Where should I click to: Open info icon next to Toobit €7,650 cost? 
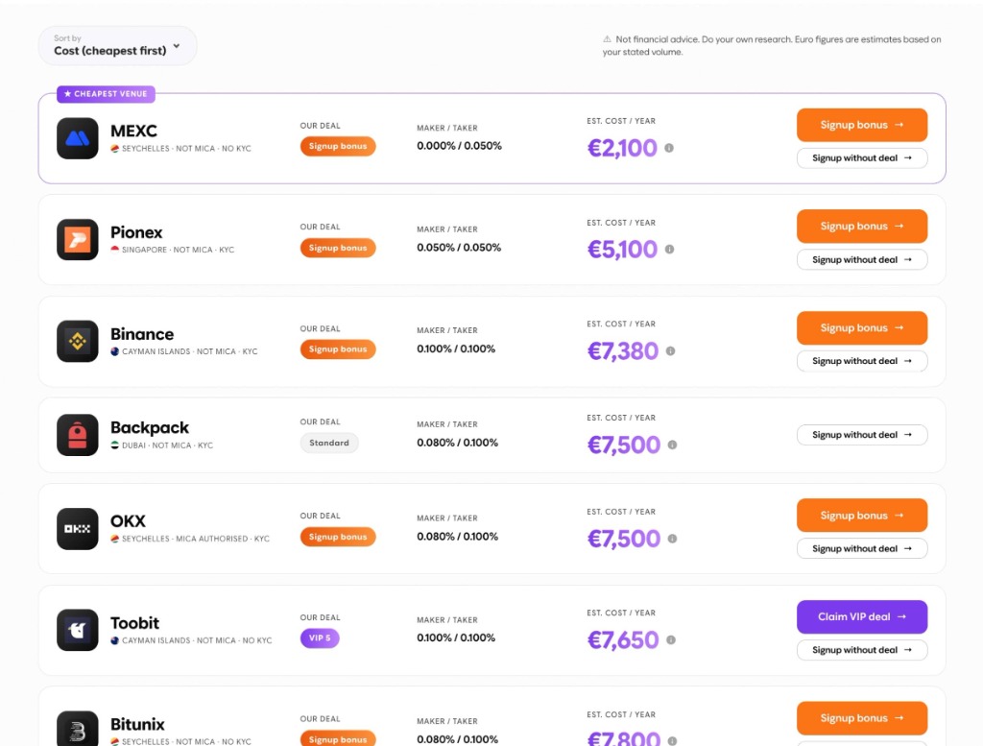(x=671, y=640)
